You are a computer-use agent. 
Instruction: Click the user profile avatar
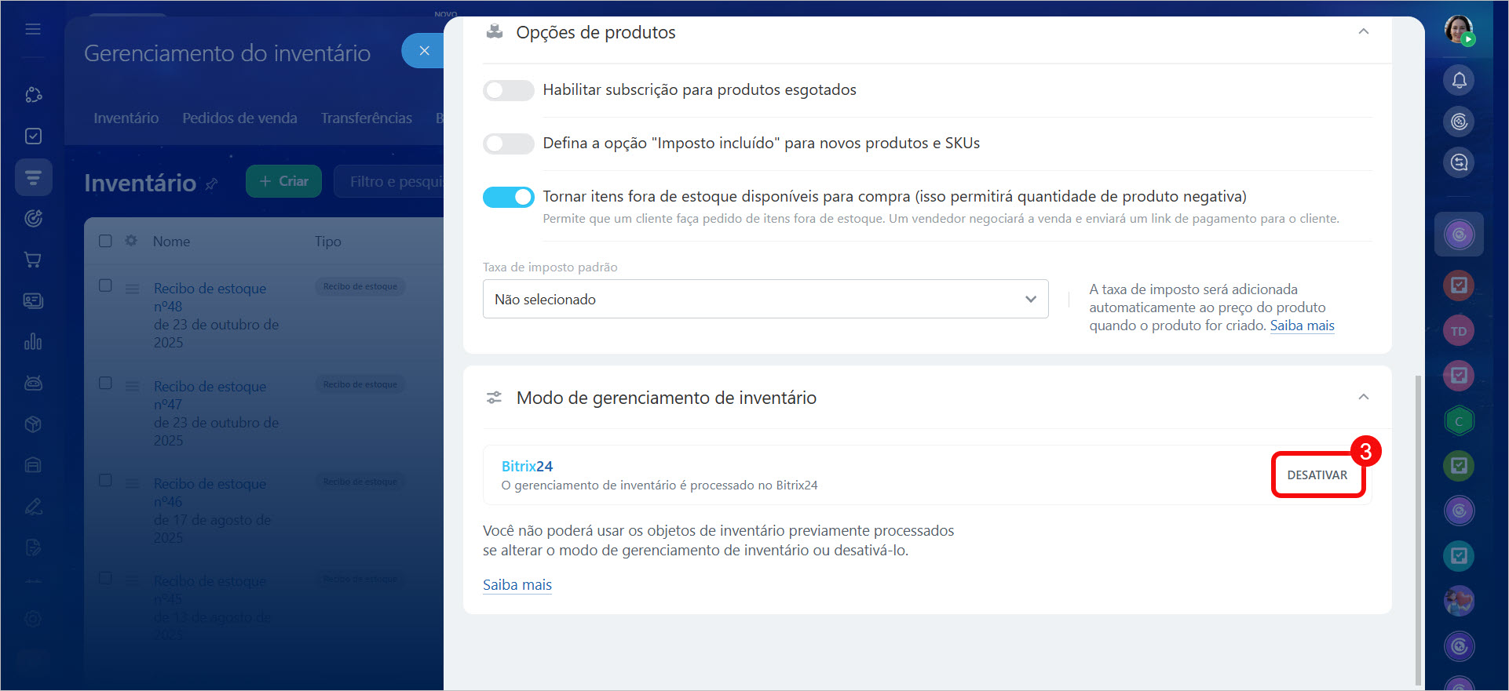tap(1459, 31)
